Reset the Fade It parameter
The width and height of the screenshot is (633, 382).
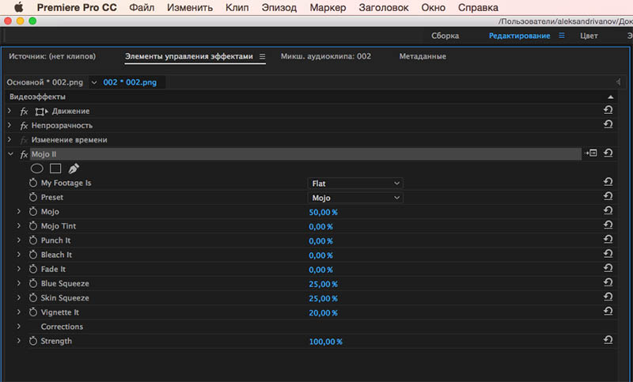(608, 268)
